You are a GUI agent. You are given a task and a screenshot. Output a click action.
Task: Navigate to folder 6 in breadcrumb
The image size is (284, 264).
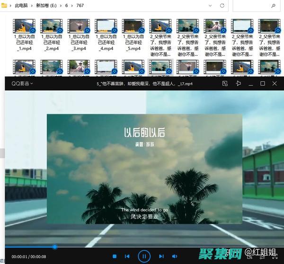[67, 6]
